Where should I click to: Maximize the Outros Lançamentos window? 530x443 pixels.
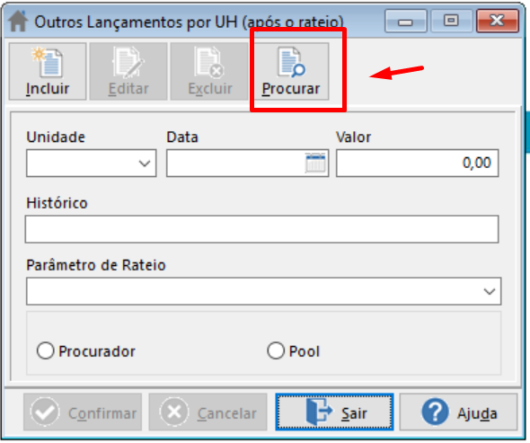(x=451, y=21)
